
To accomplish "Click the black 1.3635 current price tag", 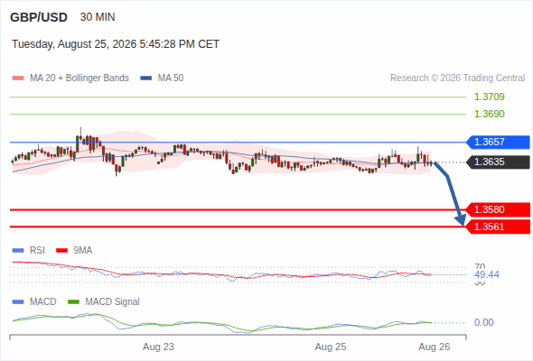I will click(x=498, y=162).
